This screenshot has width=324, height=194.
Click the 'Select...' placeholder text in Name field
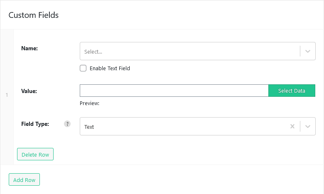(x=93, y=52)
